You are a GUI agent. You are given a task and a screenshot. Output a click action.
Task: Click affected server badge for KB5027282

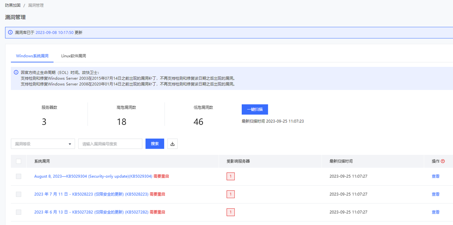click(230, 212)
